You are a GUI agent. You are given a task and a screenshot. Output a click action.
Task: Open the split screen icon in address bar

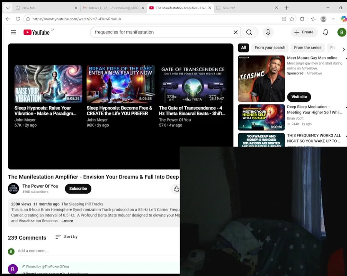tap(284, 19)
